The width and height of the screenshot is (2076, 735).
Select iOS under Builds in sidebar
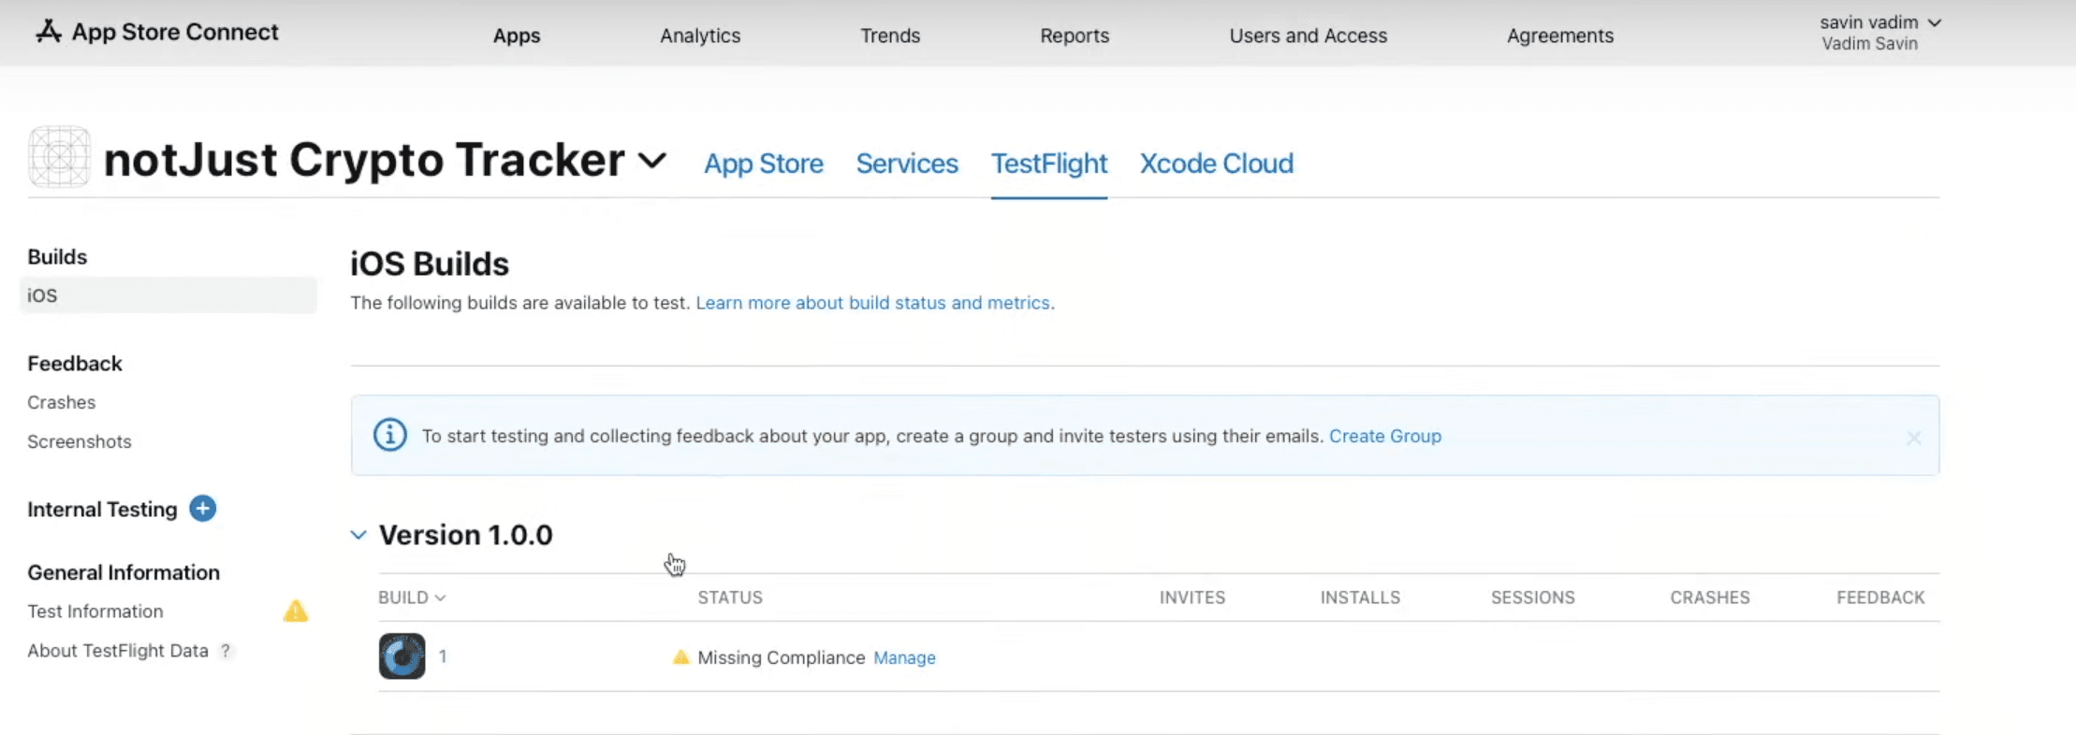coord(168,295)
